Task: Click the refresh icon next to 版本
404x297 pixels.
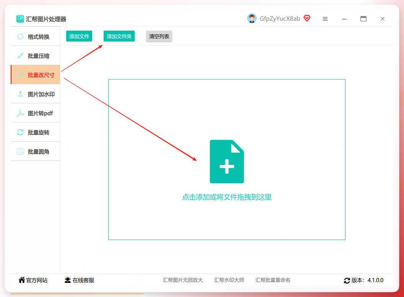Action: 347,281
